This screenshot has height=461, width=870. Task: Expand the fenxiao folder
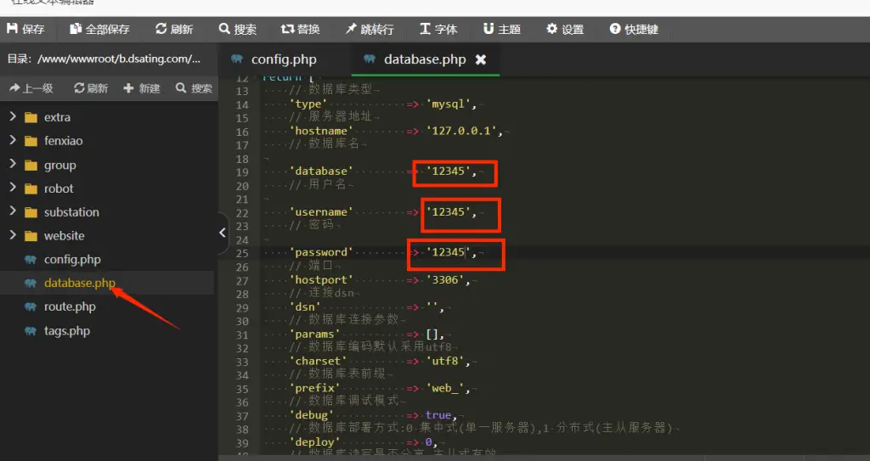[14, 141]
